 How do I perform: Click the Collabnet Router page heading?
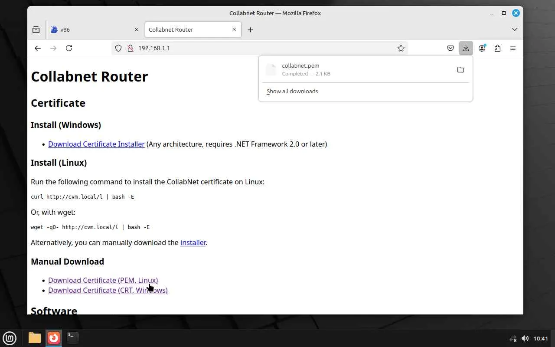coord(89,76)
